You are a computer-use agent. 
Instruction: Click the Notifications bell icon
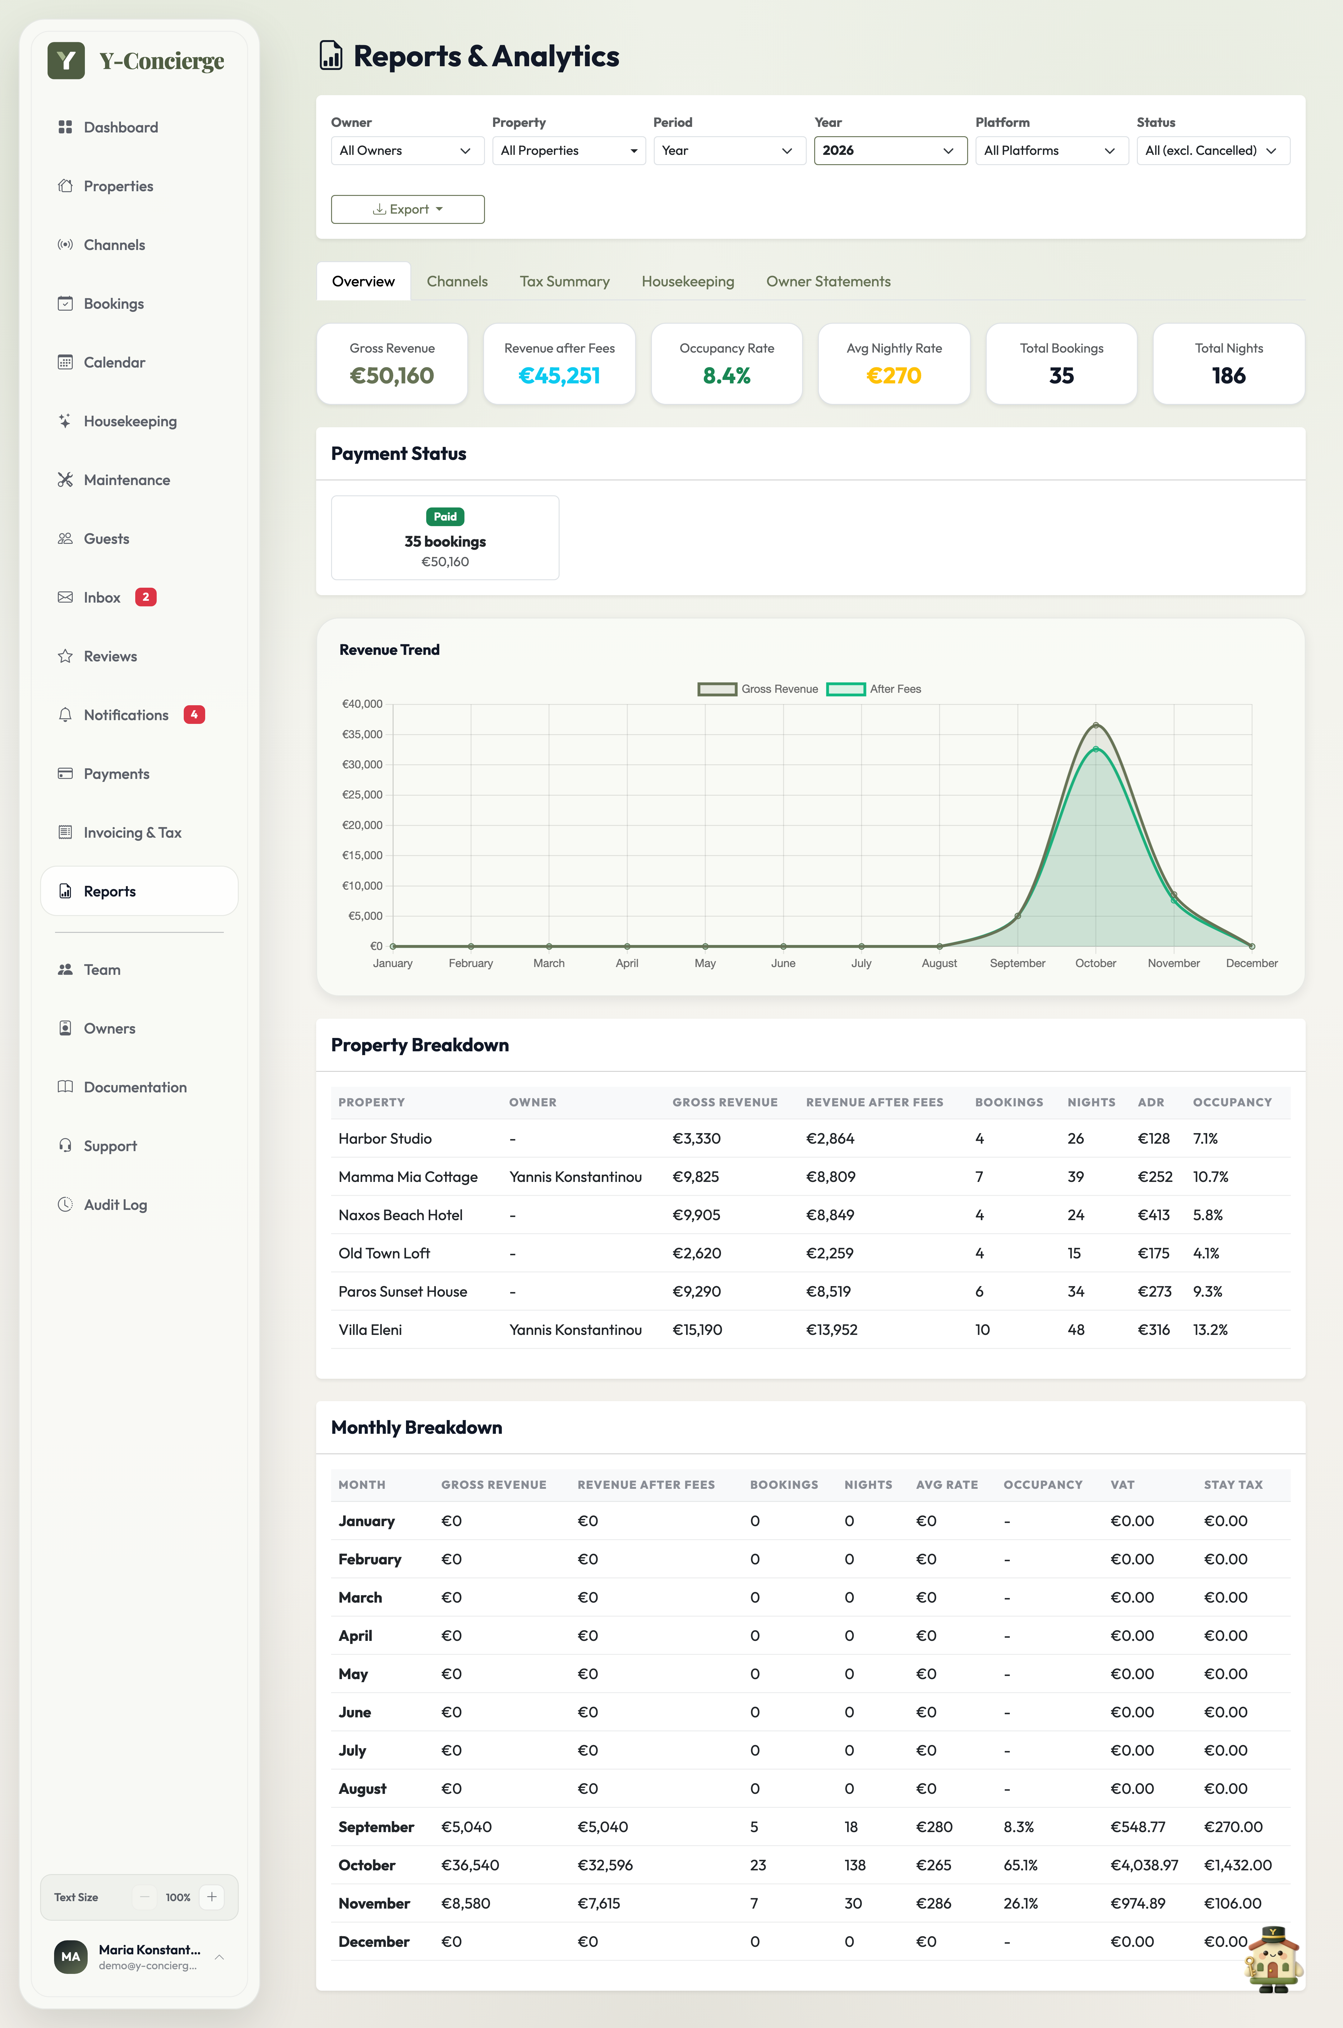coord(65,715)
